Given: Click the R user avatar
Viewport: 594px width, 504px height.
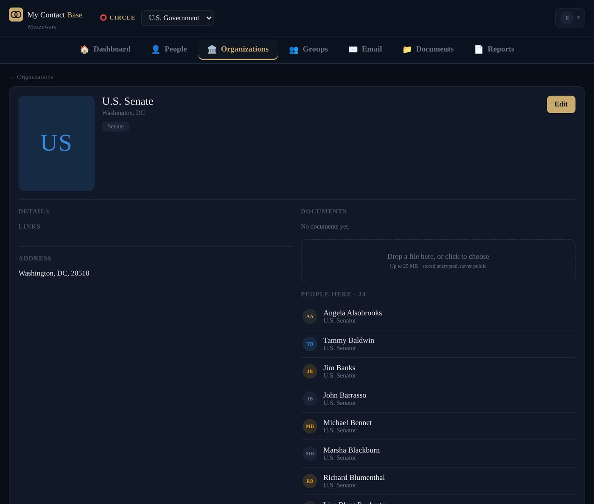Looking at the screenshot, I should click(x=567, y=18).
